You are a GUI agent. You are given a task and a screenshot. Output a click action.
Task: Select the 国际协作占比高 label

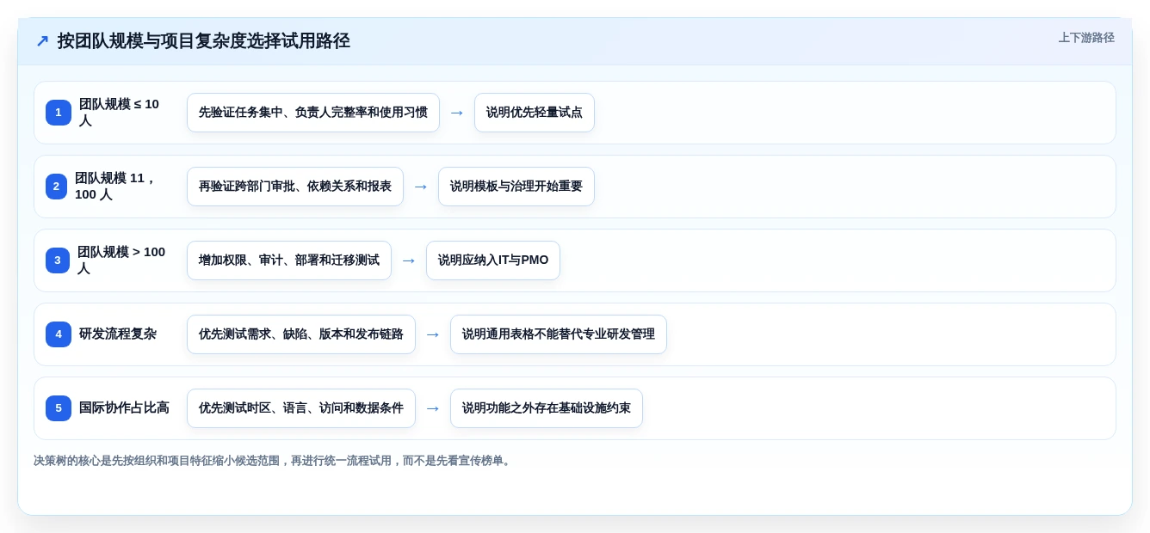click(x=124, y=408)
